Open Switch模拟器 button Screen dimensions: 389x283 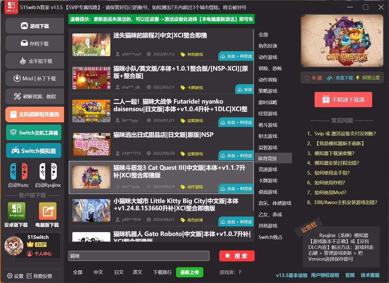pos(34,151)
